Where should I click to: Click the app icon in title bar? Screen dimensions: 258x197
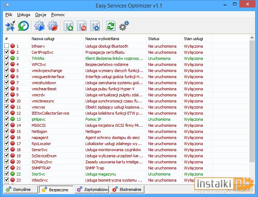6,5
